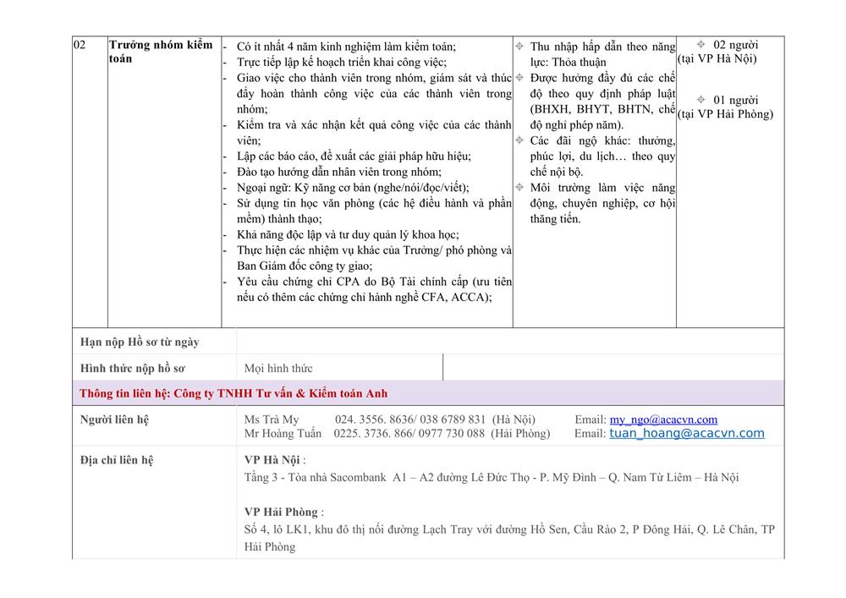The width and height of the screenshot is (846, 598).
Task: Click the diamond bullet before "Thu nhập hấp dẫn"
Action: [519, 47]
